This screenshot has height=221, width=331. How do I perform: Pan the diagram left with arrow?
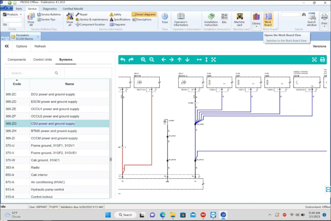(x=164, y=60)
